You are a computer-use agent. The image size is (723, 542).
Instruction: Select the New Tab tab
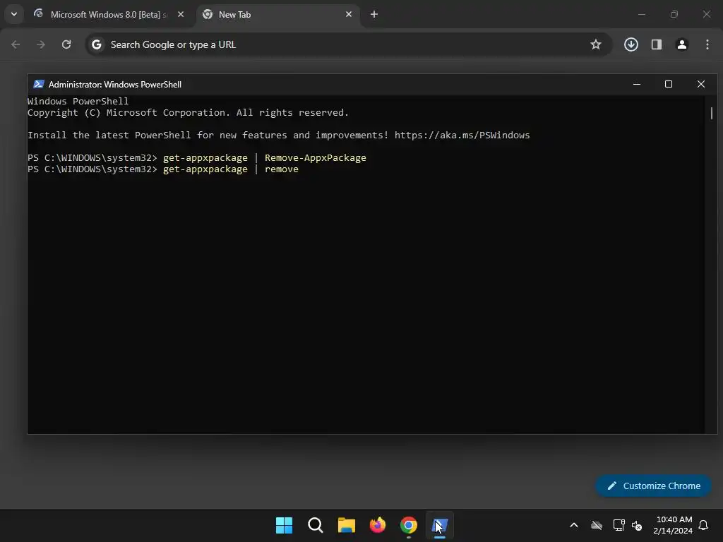278,15
